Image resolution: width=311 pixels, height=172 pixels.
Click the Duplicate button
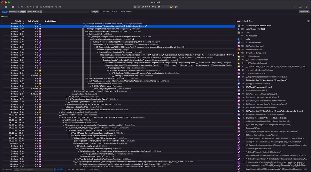(304, 12)
